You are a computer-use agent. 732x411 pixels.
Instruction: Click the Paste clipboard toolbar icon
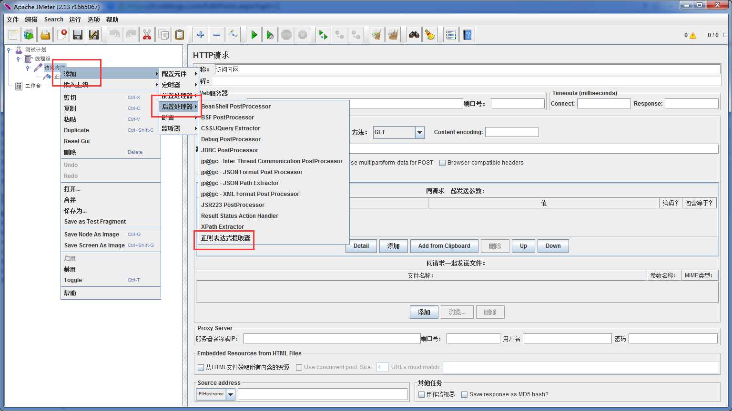point(179,35)
